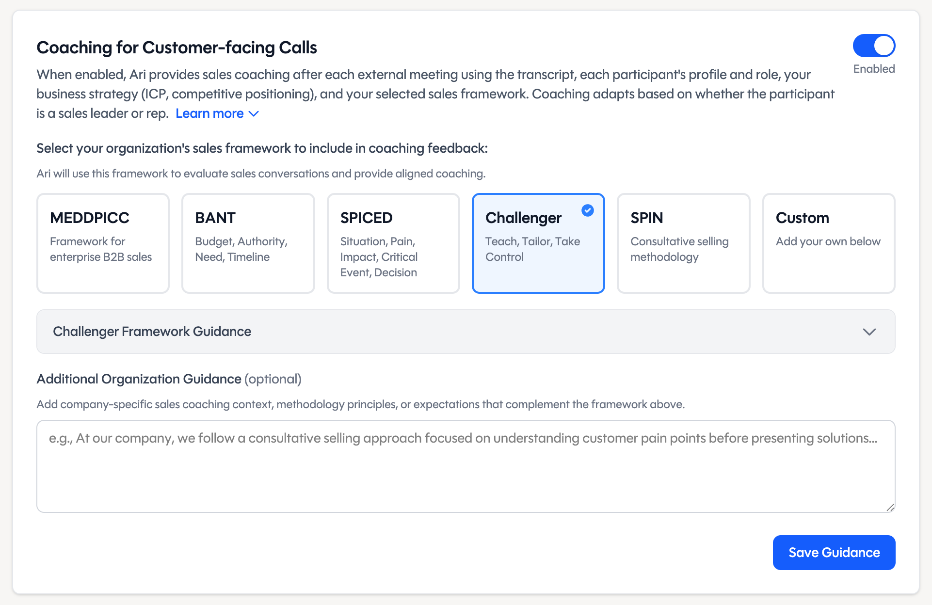This screenshot has width=932, height=605.
Task: Expand the Challenger Framework Guidance section
Action: point(466,332)
